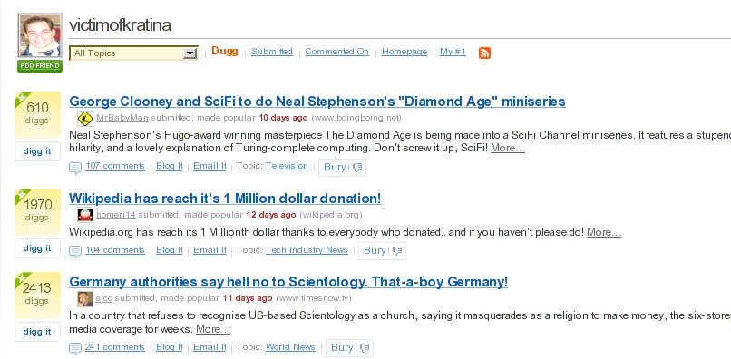This screenshot has height=359, width=731.
Task: Bury the Germany Scientology story
Action: point(349,348)
